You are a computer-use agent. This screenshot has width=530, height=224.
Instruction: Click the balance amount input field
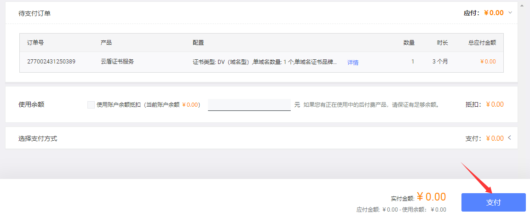pos(249,104)
